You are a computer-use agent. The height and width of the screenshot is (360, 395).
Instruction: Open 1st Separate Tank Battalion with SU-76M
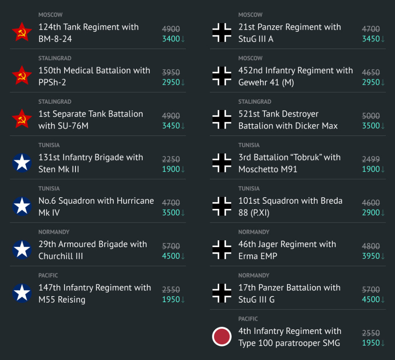[x=91, y=120]
